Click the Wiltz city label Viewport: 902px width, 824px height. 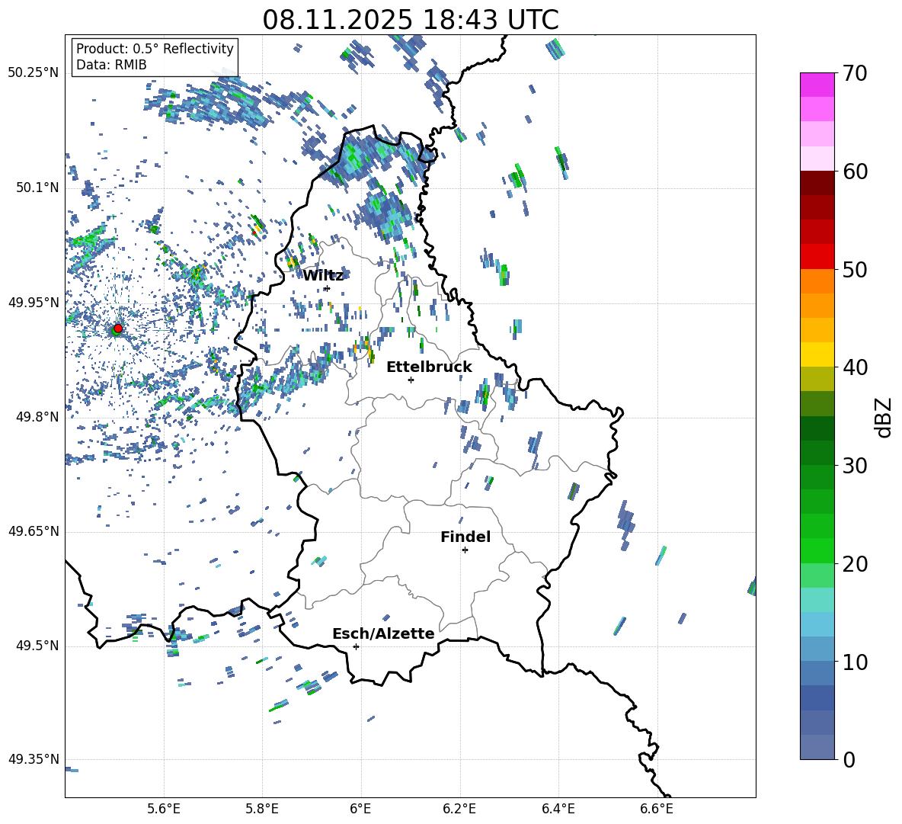(323, 275)
